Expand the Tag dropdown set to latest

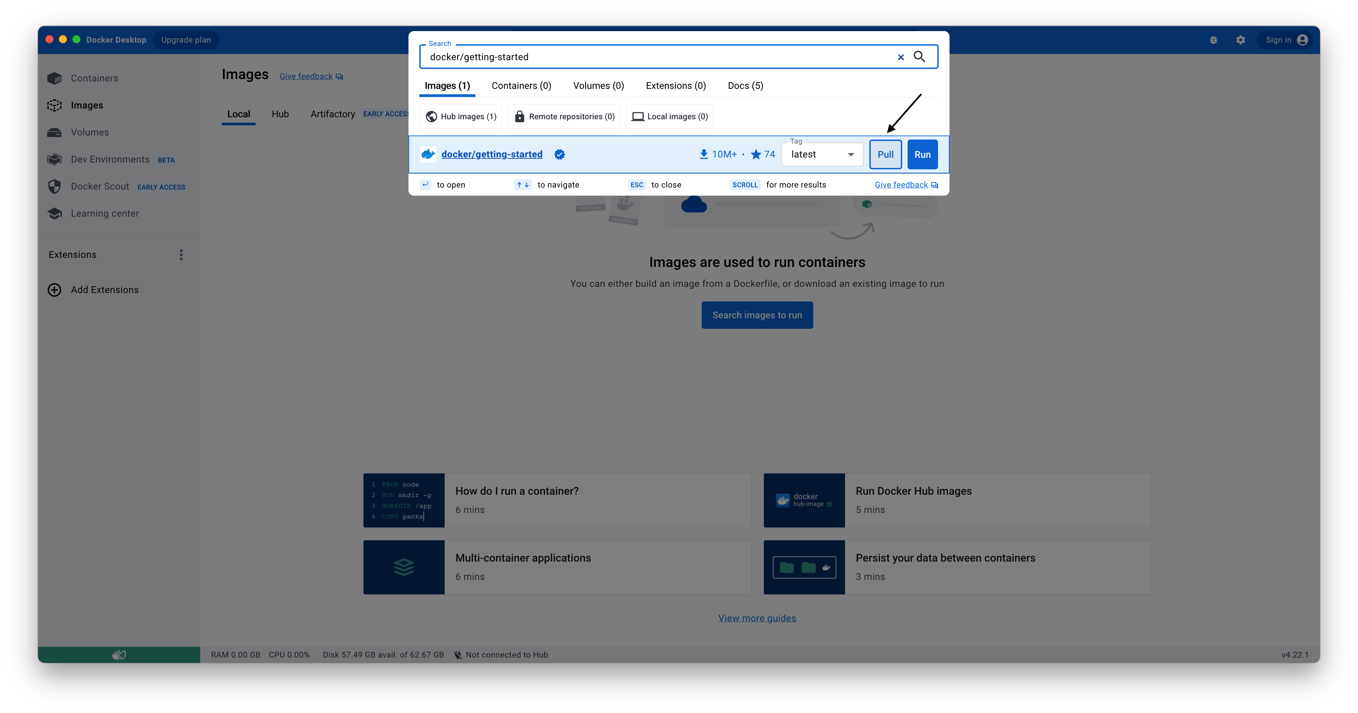pyautogui.click(x=822, y=154)
